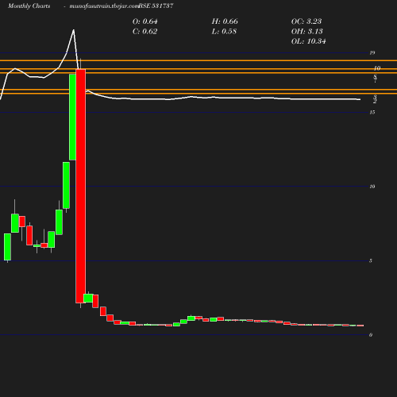397x397 pixels.
Task: Click the 'C: 0.62' close value
Action: (145, 32)
